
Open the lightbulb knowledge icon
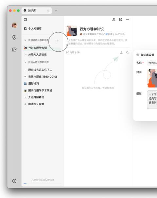coord(14,38)
